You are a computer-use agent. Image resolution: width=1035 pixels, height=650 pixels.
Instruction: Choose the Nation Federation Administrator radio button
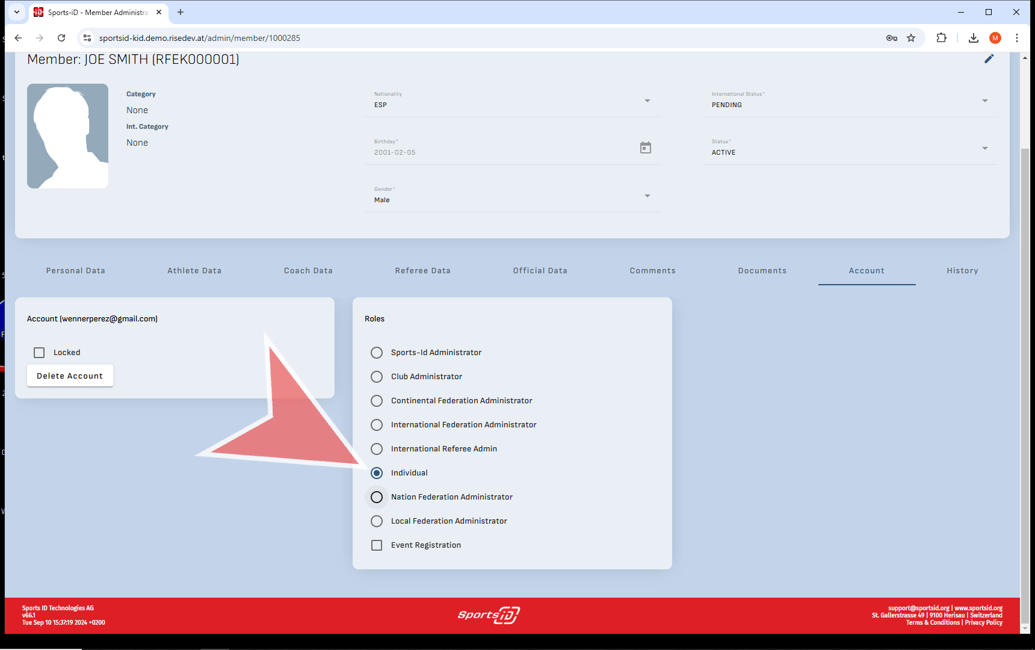coord(377,497)
